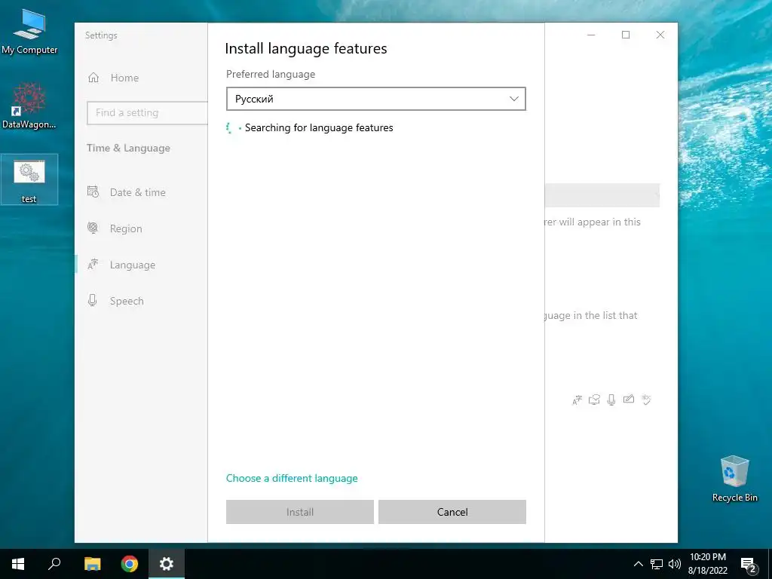The height and width of the screenshot is (579, 772).
Task: Select the test desktop file icon
Action: click(29, 179)
